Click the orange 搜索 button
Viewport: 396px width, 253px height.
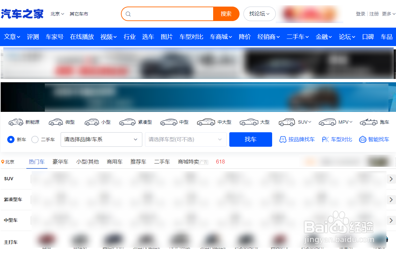(226, 14)
